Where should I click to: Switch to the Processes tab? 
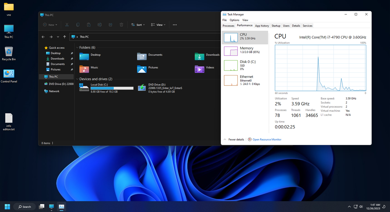[229, 26]
